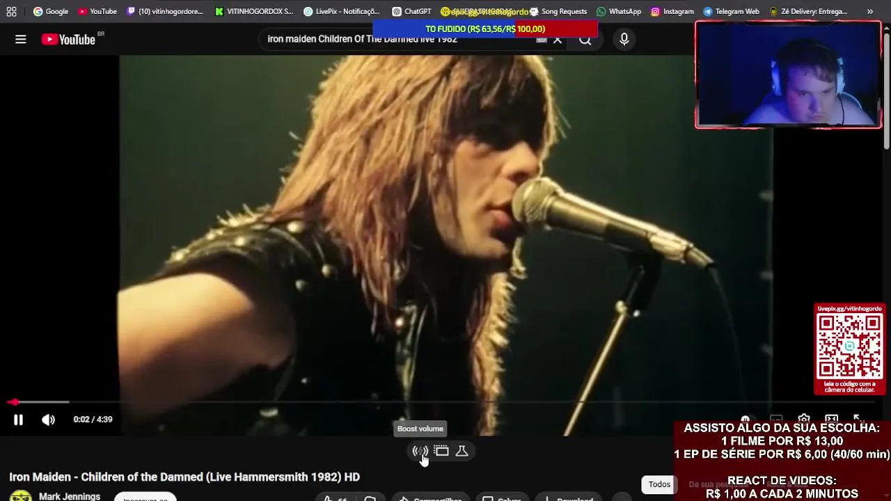Open the Twitch vitinhogordore bookmark
The width and height of the screenshot is (891, 501).
(x=166, y=11)
